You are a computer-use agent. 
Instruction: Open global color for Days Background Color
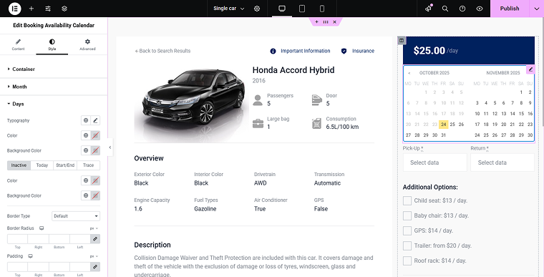[86, 150]
